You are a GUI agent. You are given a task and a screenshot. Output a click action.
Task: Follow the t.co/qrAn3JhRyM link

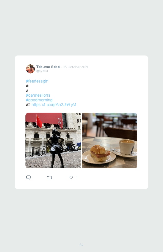coord(54,105)
